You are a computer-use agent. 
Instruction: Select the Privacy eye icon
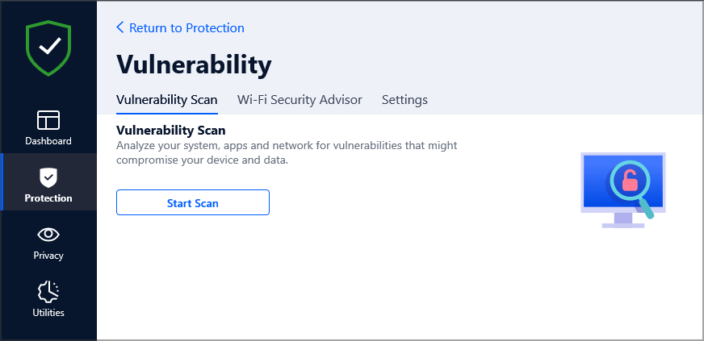click(x=48, y=235)
